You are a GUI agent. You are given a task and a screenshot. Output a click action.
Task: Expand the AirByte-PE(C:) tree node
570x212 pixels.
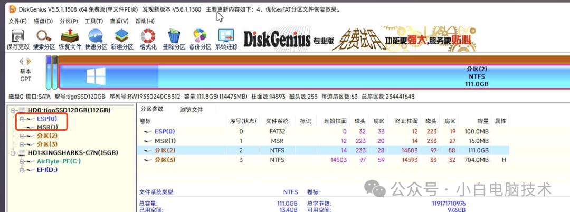(22, 161)
